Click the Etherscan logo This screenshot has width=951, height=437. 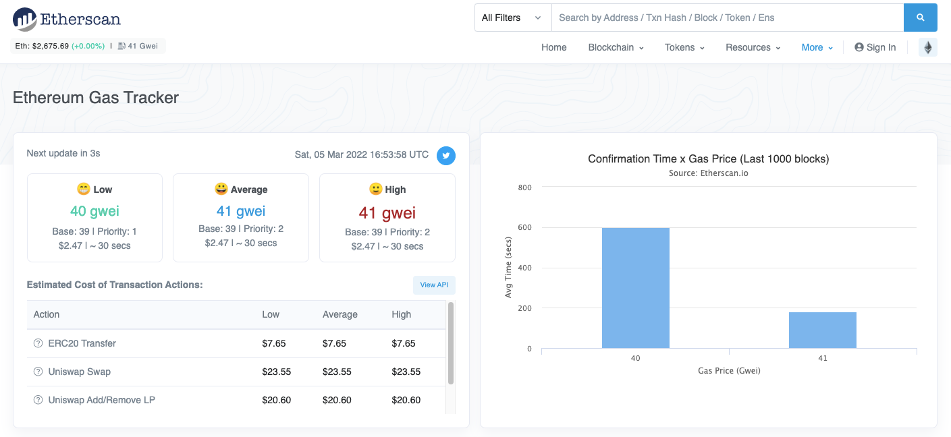(x=67, y=19)
